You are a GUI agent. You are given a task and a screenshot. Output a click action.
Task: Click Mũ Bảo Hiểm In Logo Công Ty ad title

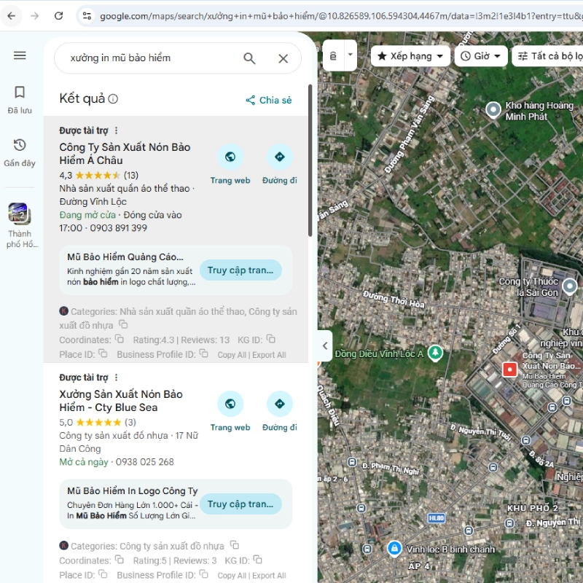click(x=133, y=490)
